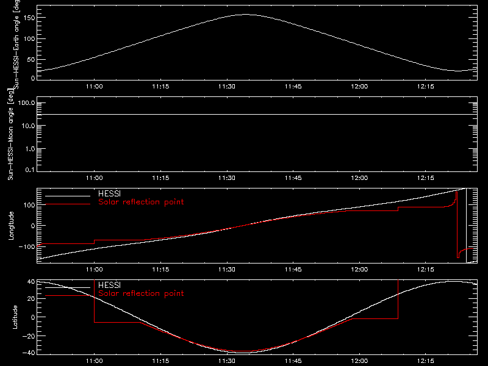Image resolution: width=488 pixels, height=366 pixels.
Task: Click the -20 tick on Latitude axis
Action: tap(29, 336)
